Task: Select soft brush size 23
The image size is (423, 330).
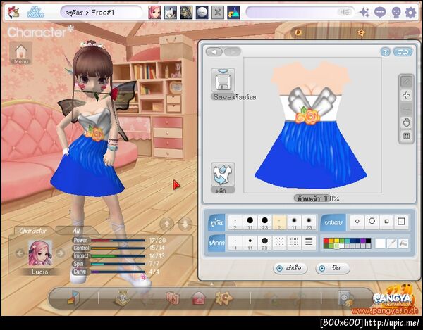Action: [x=309, y=222]
